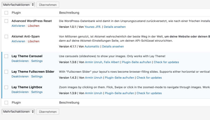Check the Advanced WordPress Reset checkbox
210x120 pixels.
(6, 21)
